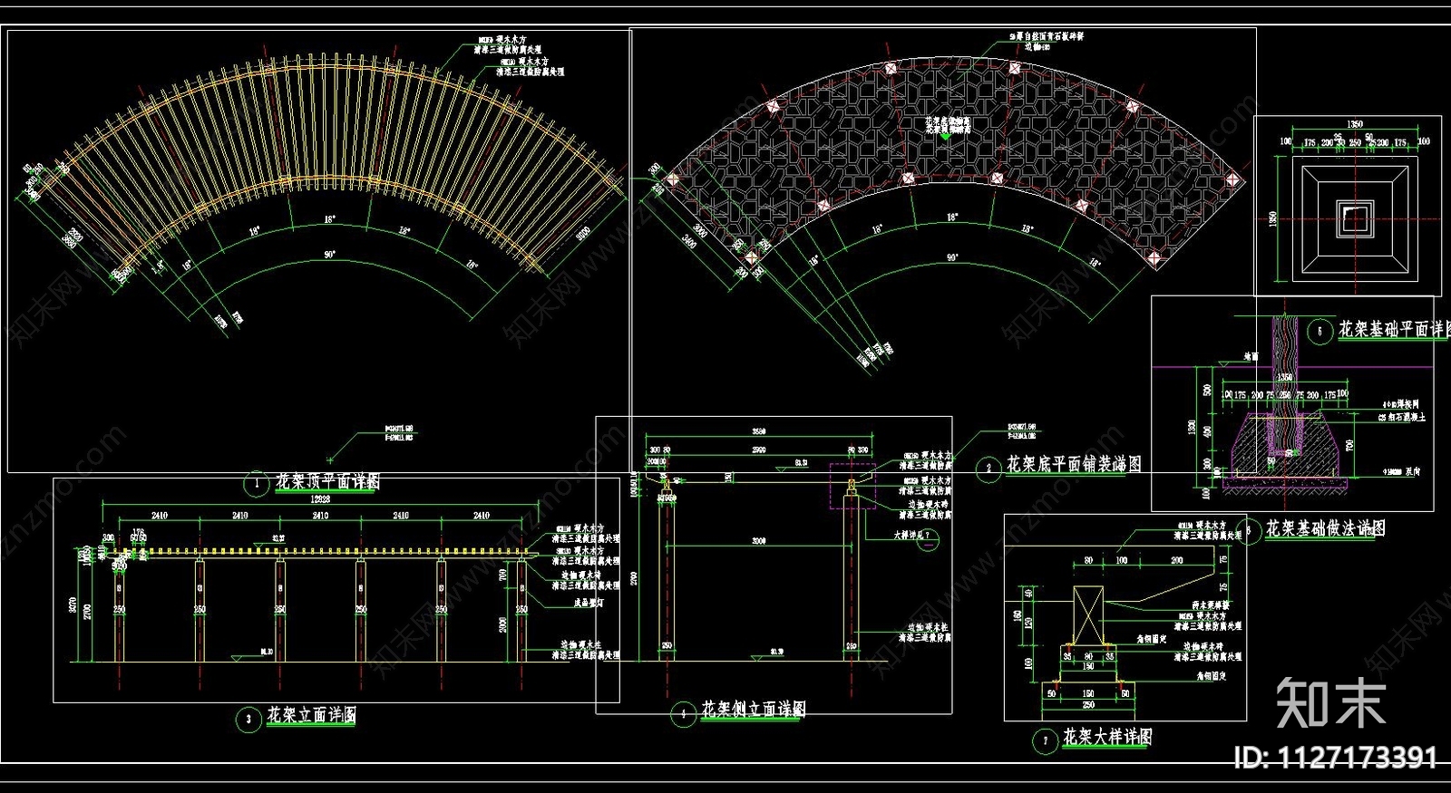Click the numbered circle beside "花架侧立面详图"

point(683,714)
